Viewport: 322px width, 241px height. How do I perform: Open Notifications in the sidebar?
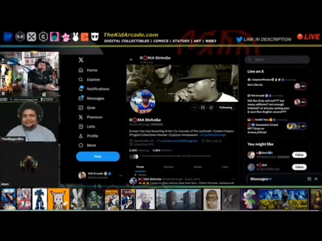(x=94, y=89)
